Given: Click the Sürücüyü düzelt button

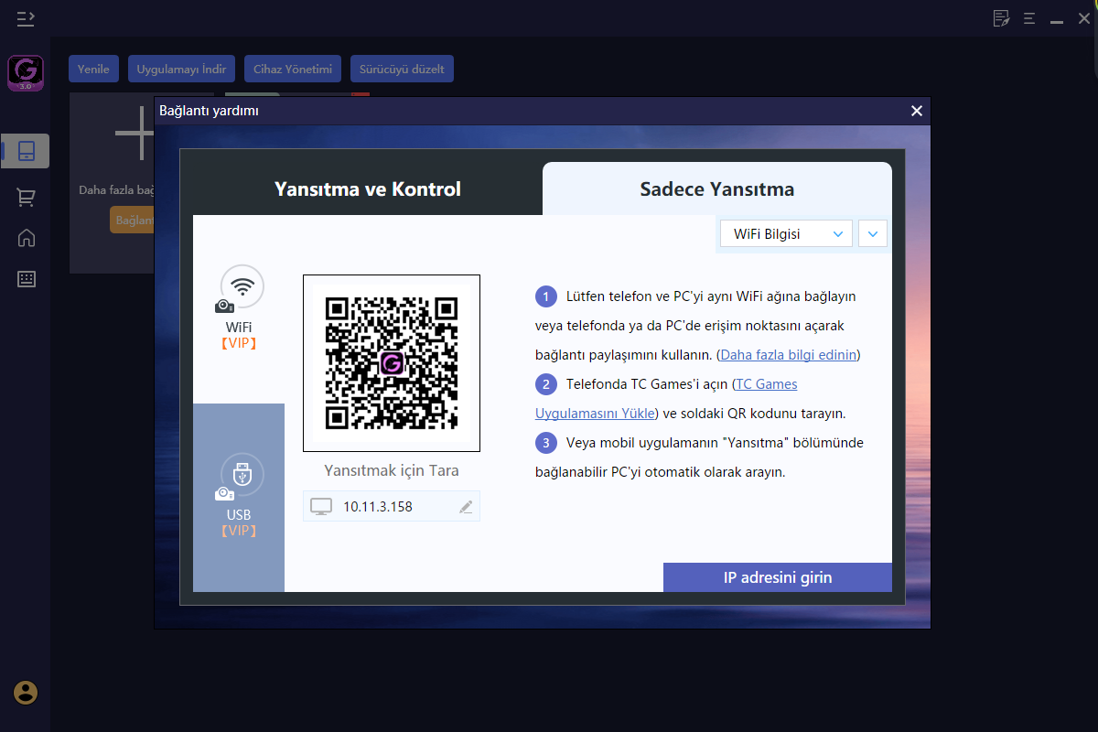Looking at the screenshot, I should [x=402, y=69].
